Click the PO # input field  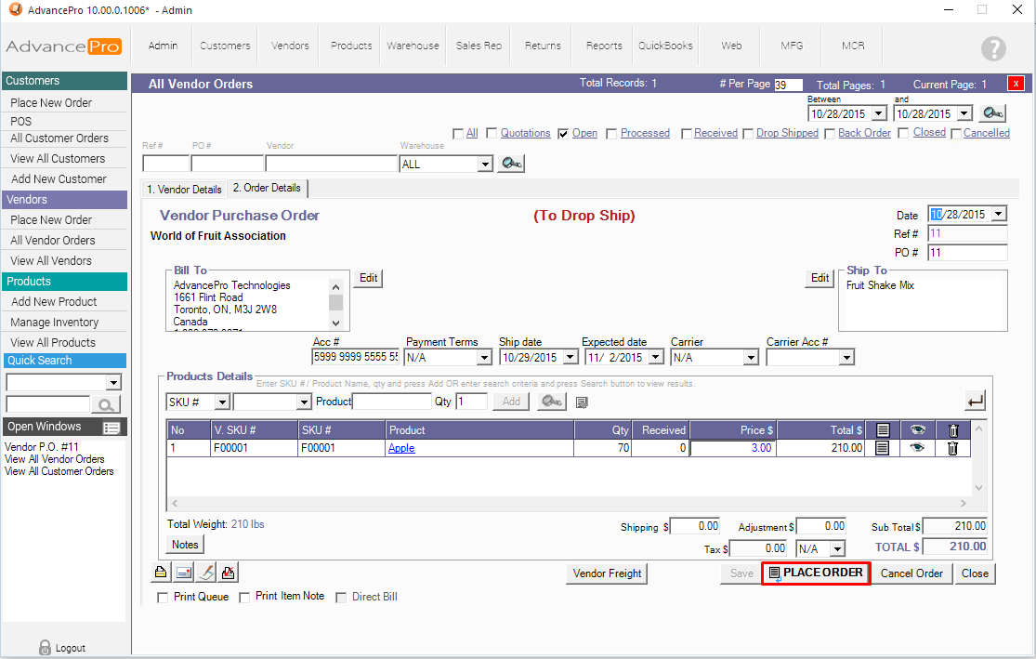point(966,253)
